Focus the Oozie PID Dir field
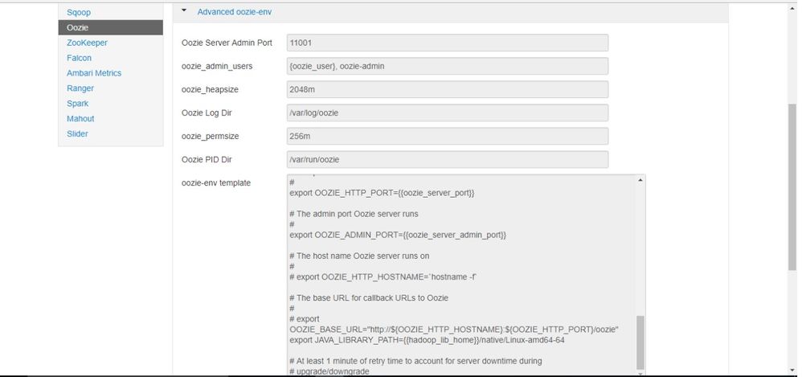 (x=447, y=159)
